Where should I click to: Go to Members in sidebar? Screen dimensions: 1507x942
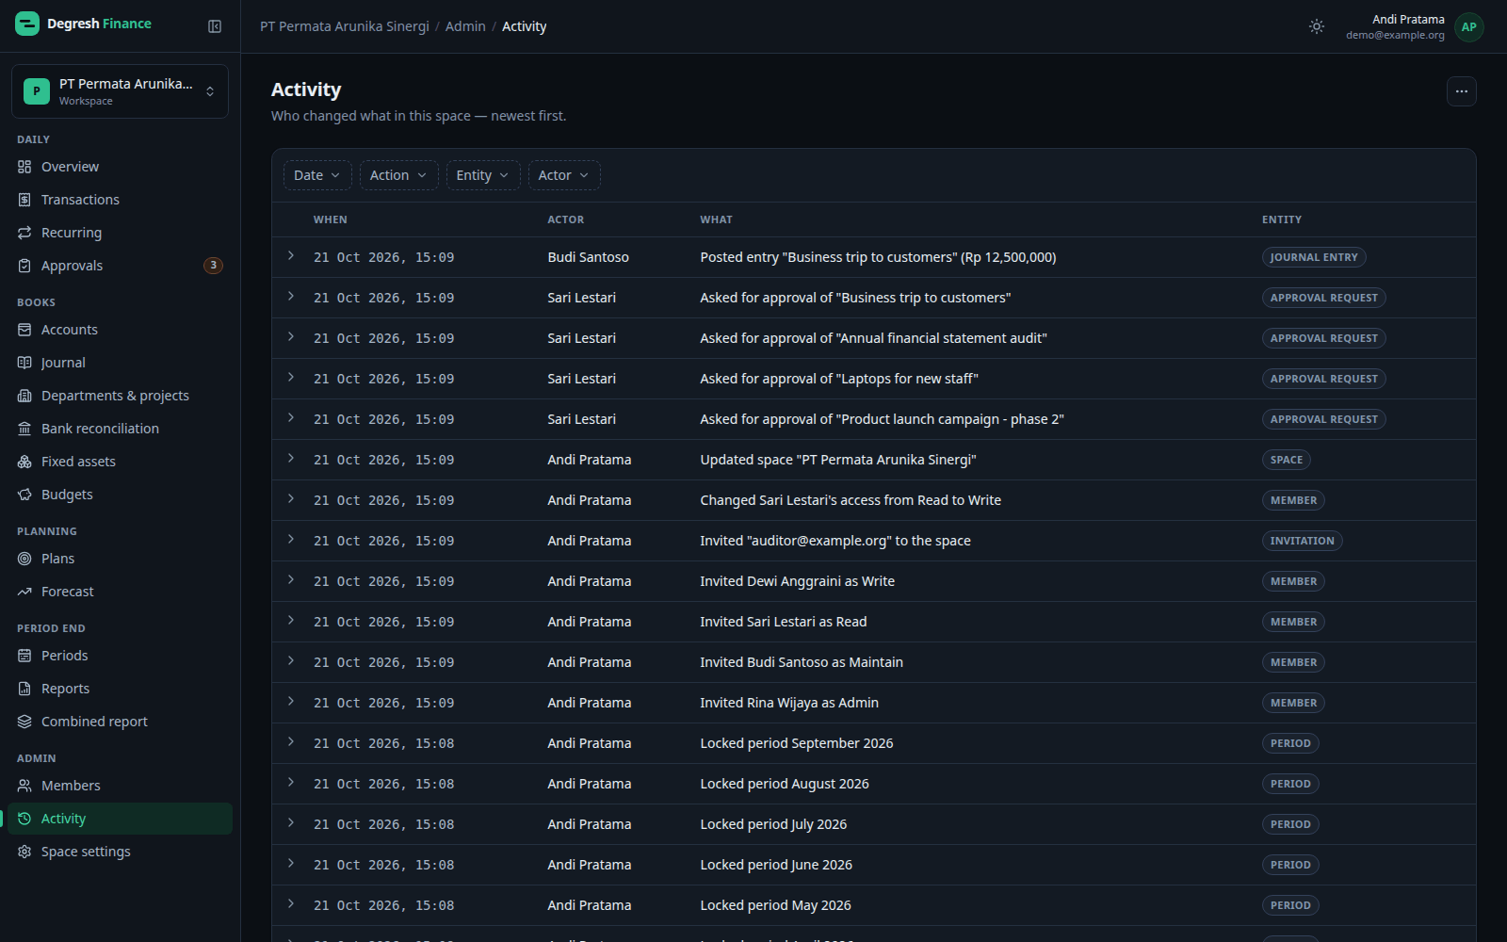click(x=120, y=786)
